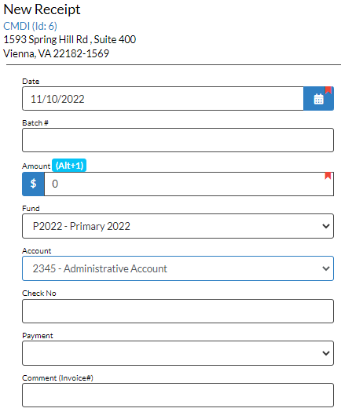Open the calendar date picker icon
The height and width of the screenshot is (412, 341).
[318, 99]
